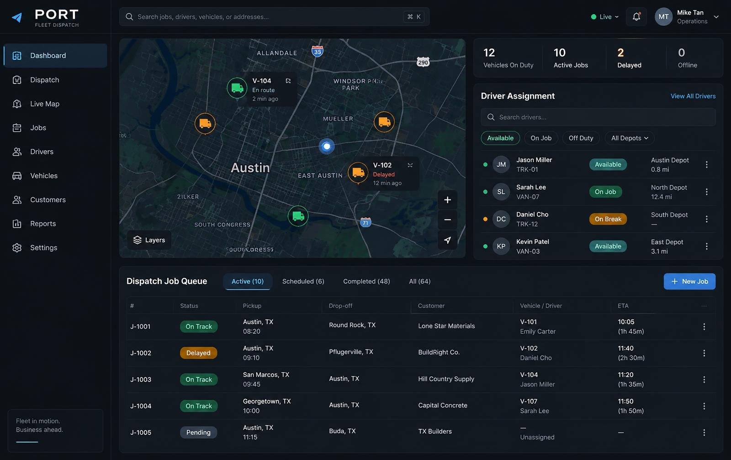Viewport: 731px width, 460px height.
Task: Open the notifications bell
Action: click(x=636, y=17)
